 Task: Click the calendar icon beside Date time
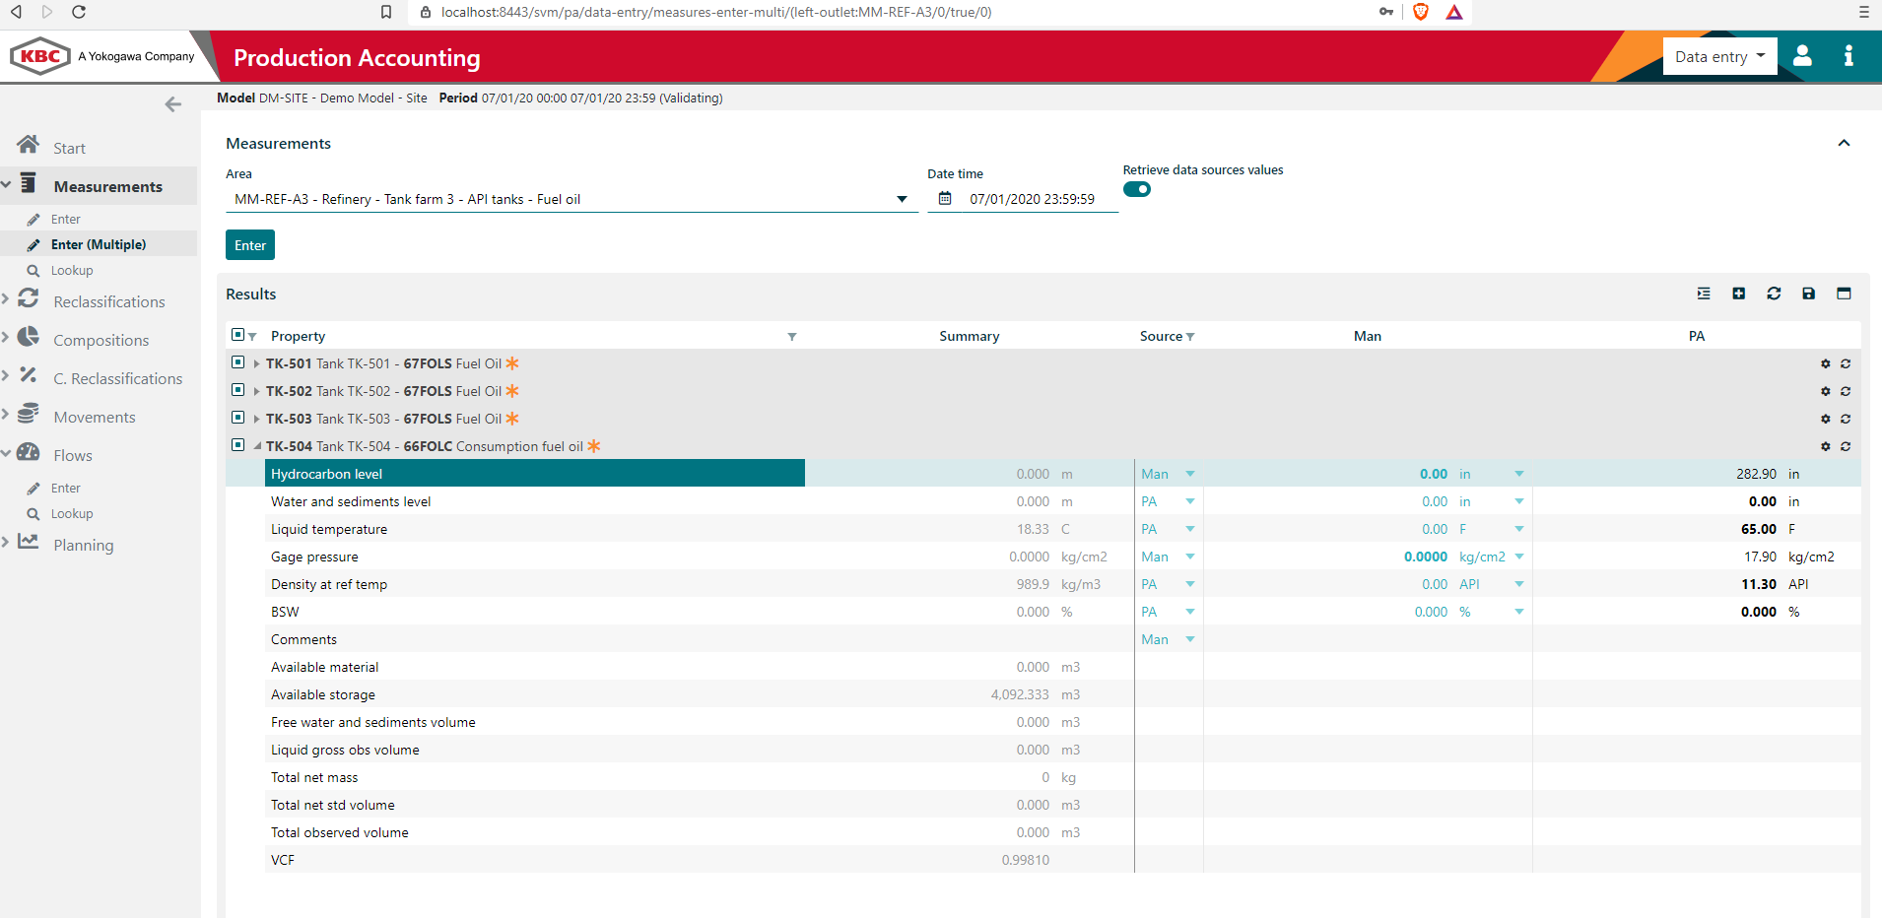(x=945, y=198)
